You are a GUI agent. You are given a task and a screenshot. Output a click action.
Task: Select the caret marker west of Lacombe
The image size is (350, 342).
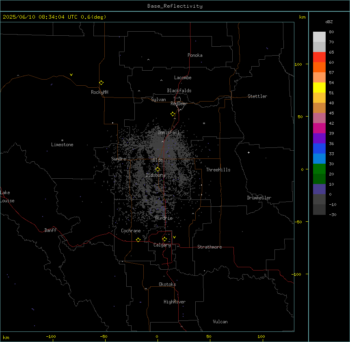tap(161, 80)
